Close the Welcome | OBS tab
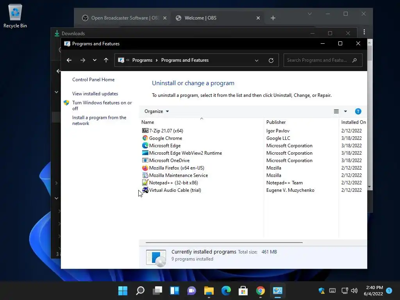Viewport: 400px width, 300px height. pos(258,18)
